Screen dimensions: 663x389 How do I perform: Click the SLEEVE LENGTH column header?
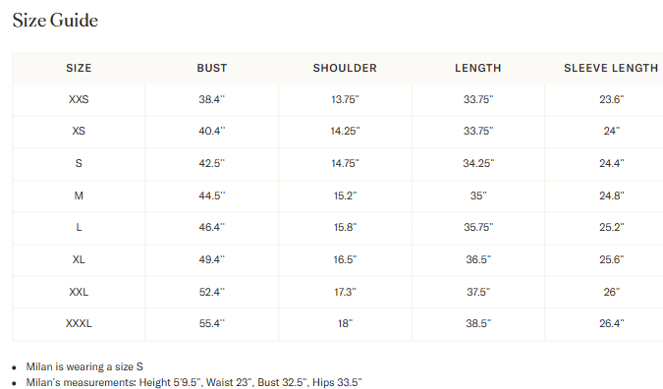click(611, 68)
